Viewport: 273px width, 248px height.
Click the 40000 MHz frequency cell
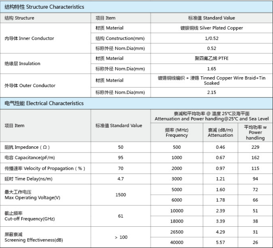(176, 242)
